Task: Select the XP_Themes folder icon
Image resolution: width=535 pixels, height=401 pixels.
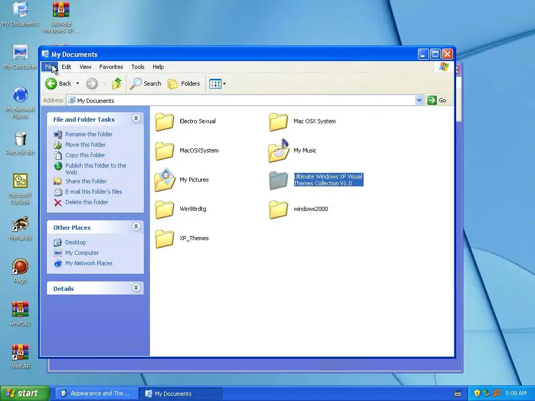Action: [165, 239]
